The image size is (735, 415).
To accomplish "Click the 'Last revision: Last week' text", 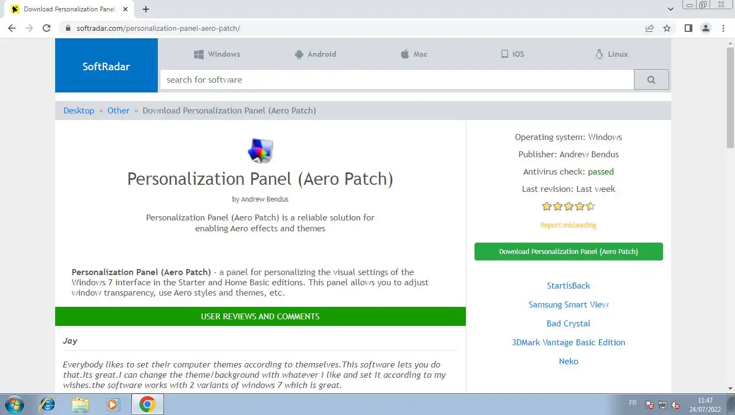I will pos(569,189).
